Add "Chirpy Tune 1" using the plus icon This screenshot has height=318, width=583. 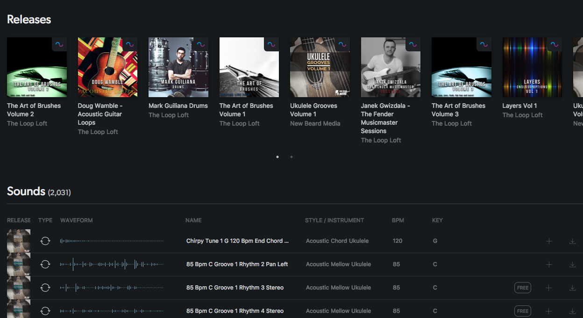[549, 241]
